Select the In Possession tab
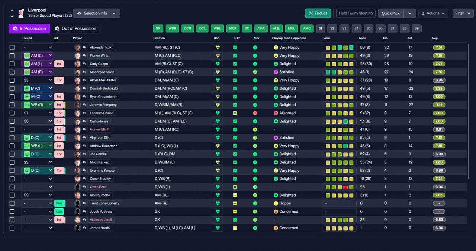Viewport: 476px width, 251px height. (29, 29)
